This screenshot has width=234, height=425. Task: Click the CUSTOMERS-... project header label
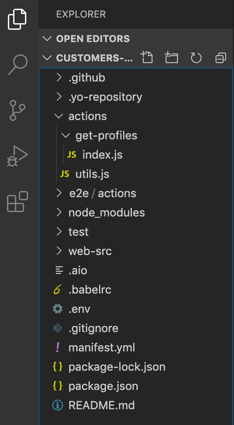click(x=95, y=58)
